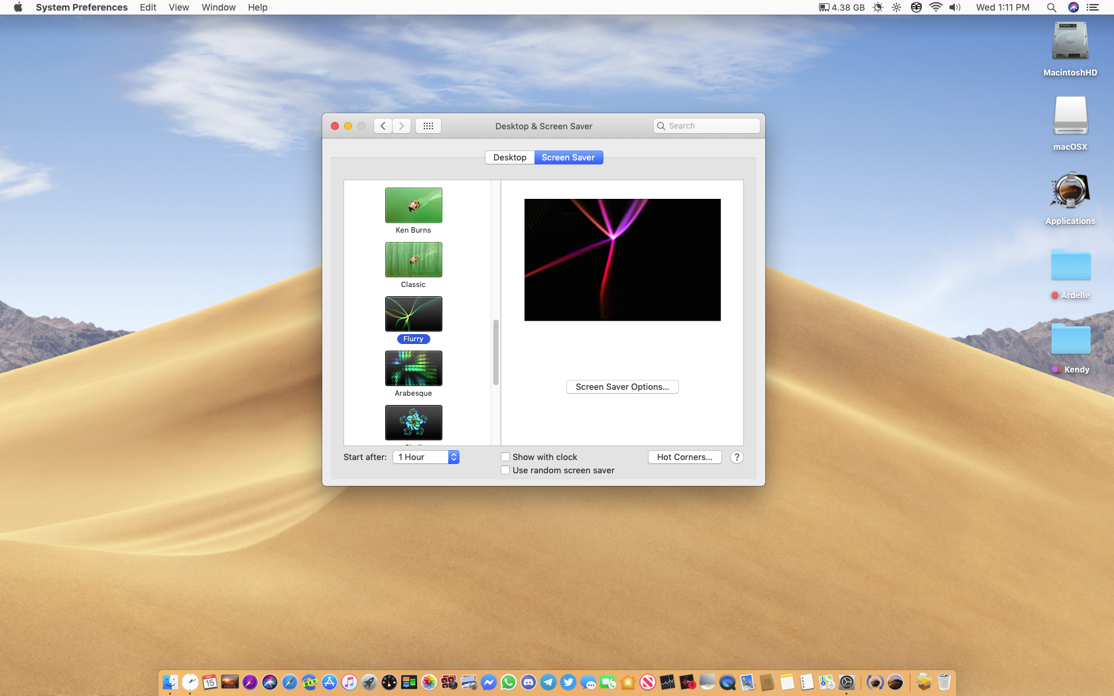Launch Siri from the Dock
The height and width of the screenshot is (696, 1114).
[270, 681]
